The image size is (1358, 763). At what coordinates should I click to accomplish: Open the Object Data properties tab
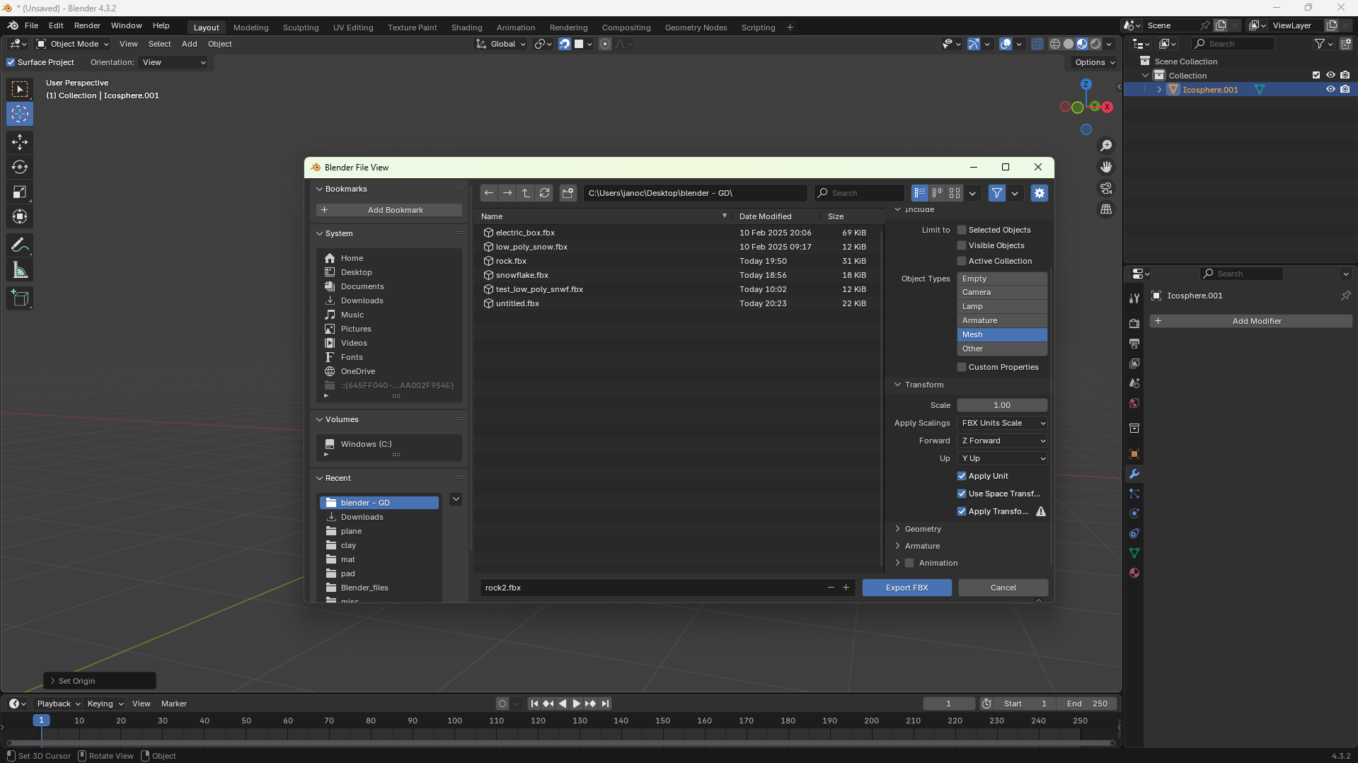point(1134,553)
